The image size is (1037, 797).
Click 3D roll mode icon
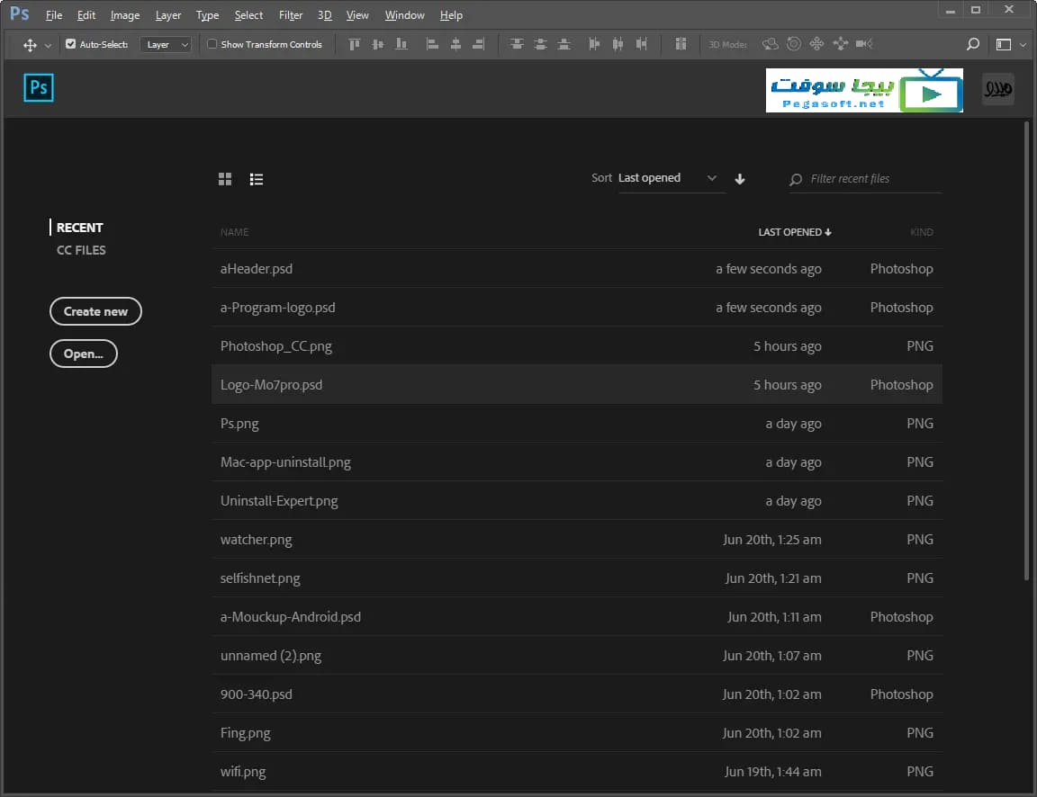[x=794, y=44]
